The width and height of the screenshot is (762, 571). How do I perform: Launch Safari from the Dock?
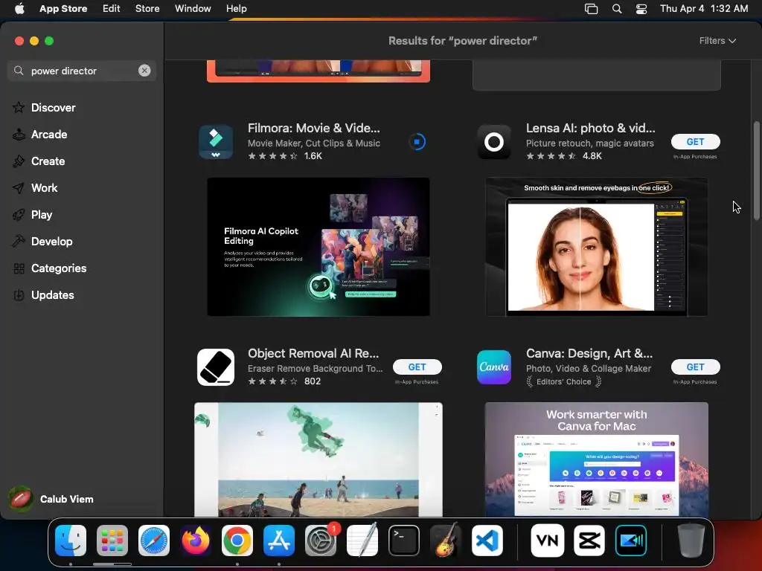(154, 541)
